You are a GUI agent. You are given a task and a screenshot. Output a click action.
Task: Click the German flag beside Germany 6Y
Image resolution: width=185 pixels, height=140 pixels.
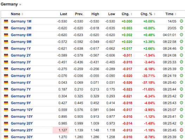6,82
